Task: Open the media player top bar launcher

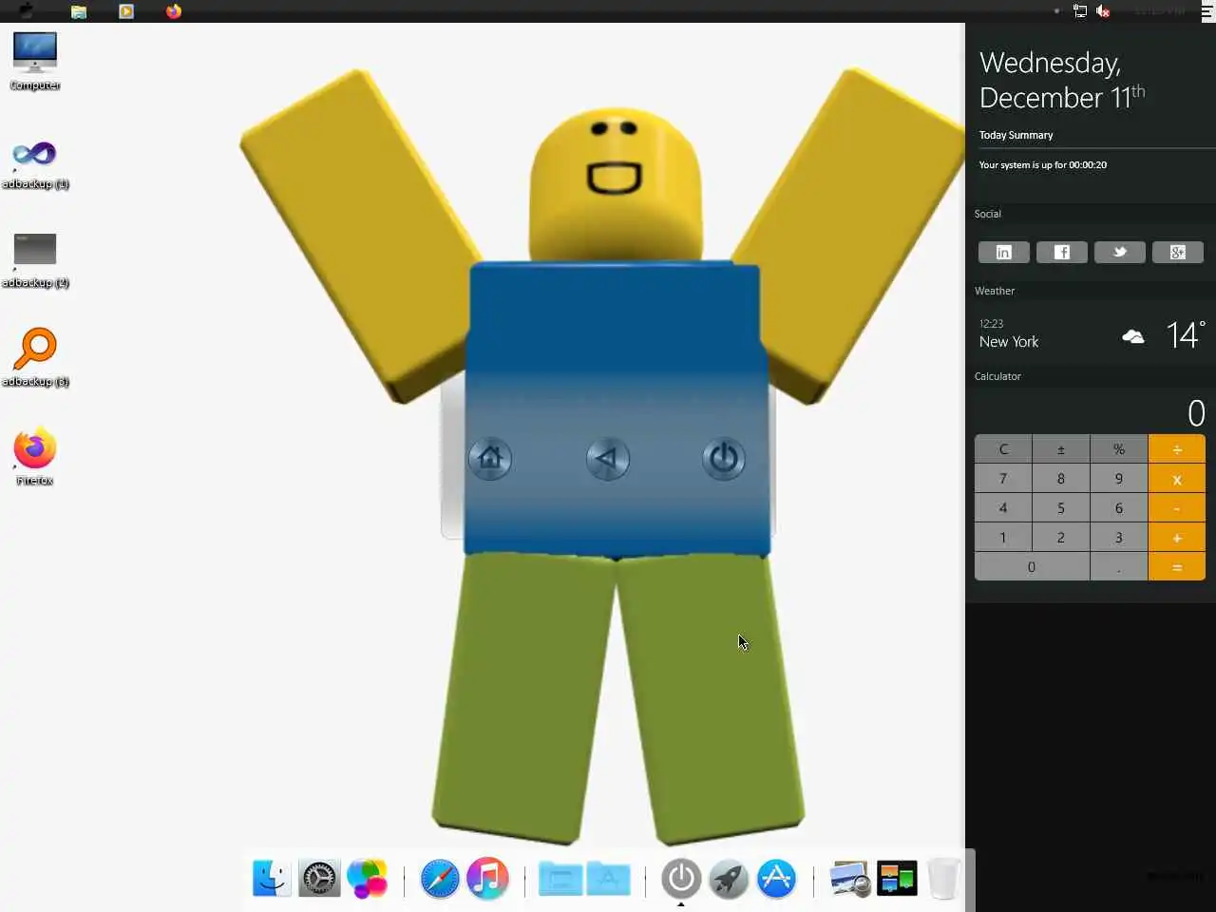Action: coord(126,11)
